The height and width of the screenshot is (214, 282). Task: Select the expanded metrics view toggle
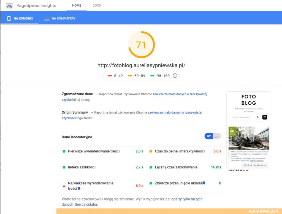(x=217, y=136)
